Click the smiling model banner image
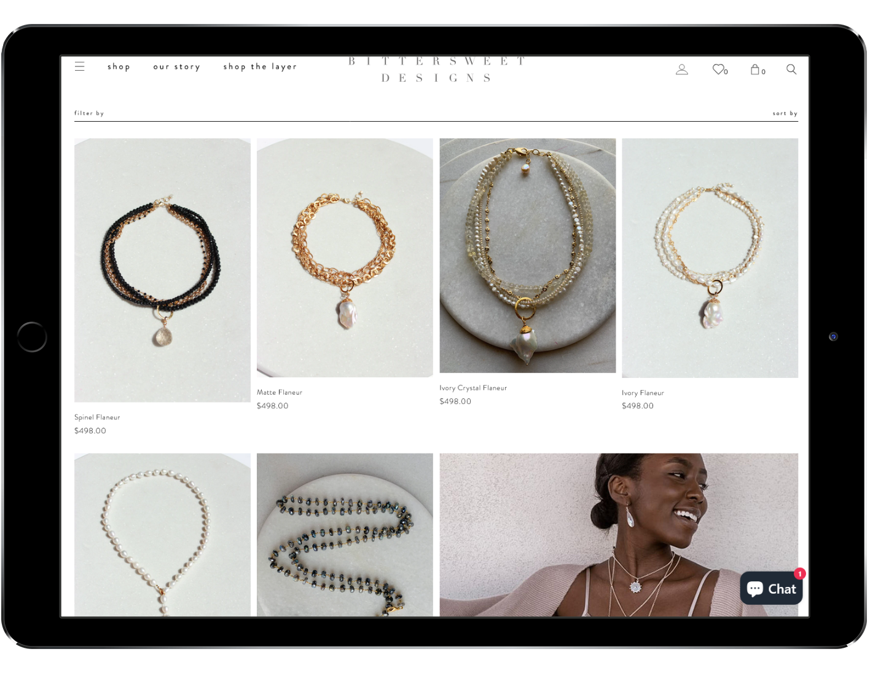This screenshot has height=673, width=870. coord(618,534)
